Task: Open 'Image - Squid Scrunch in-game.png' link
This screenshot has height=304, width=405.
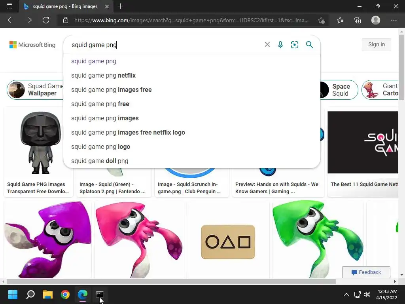Action: 189,188
